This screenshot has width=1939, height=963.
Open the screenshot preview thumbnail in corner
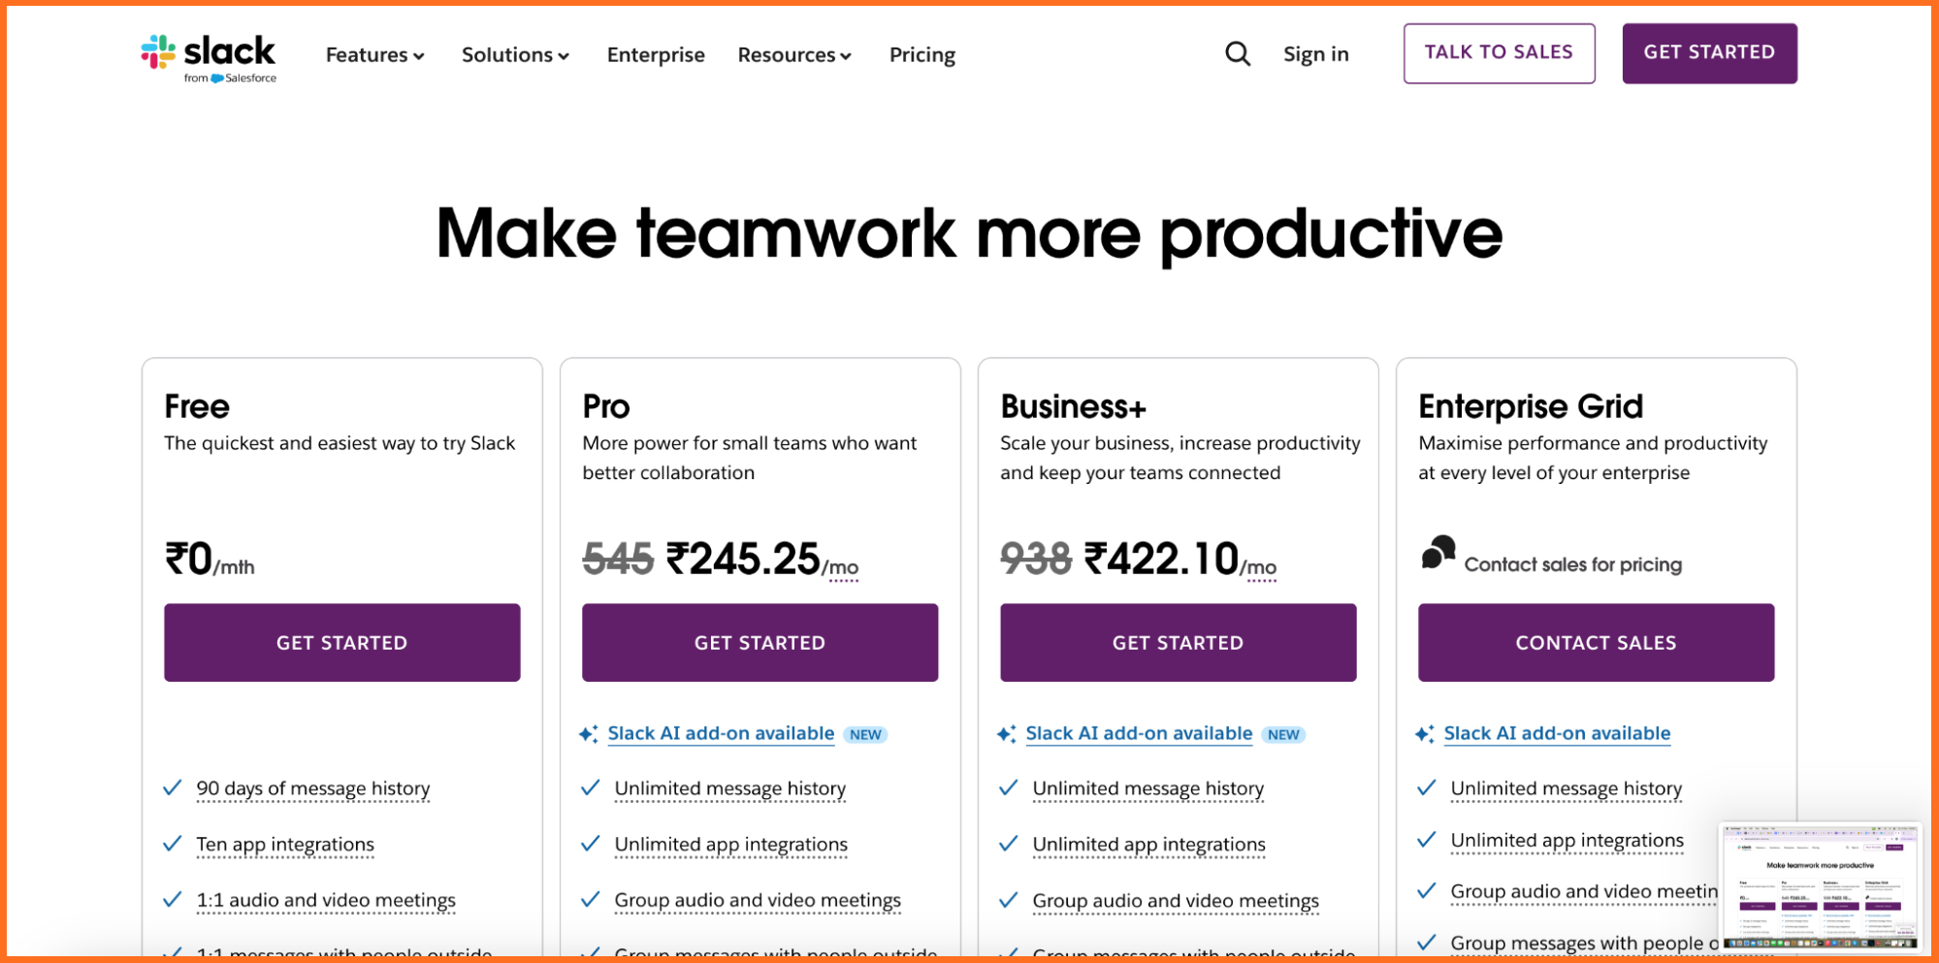coord(1820,886)
